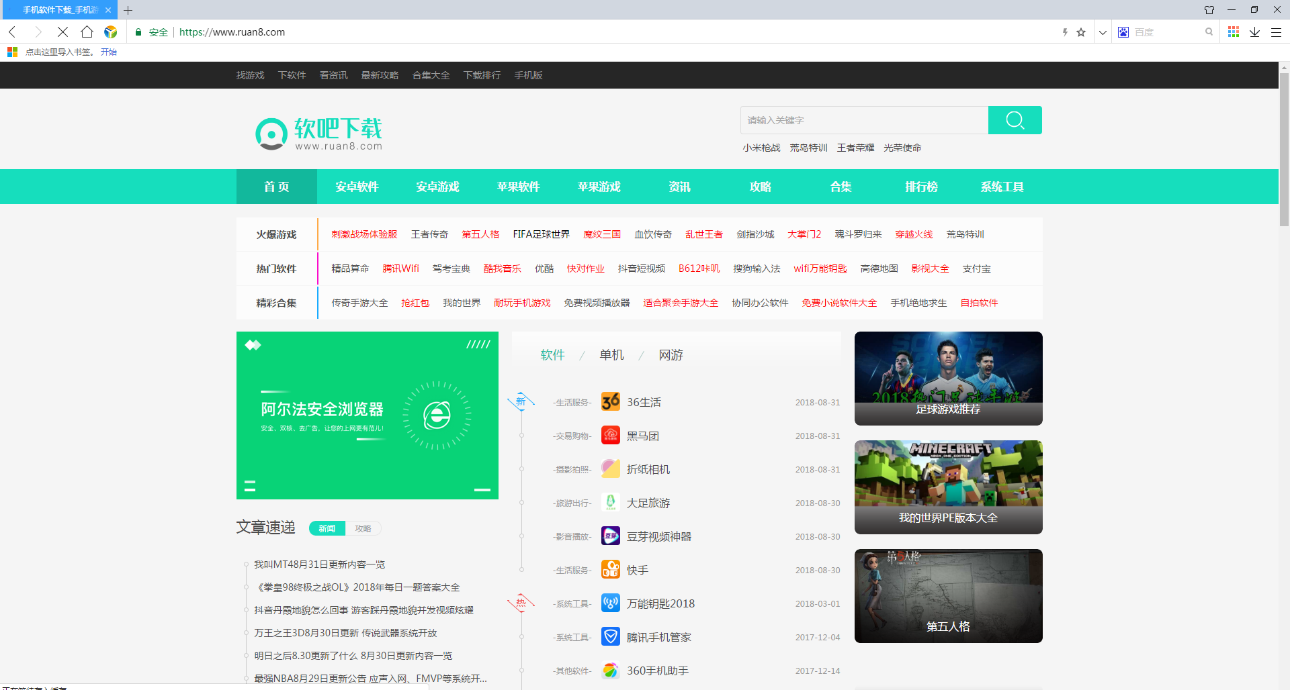Click 万王之王3D8月30日更新 article

tap(345, 633)
